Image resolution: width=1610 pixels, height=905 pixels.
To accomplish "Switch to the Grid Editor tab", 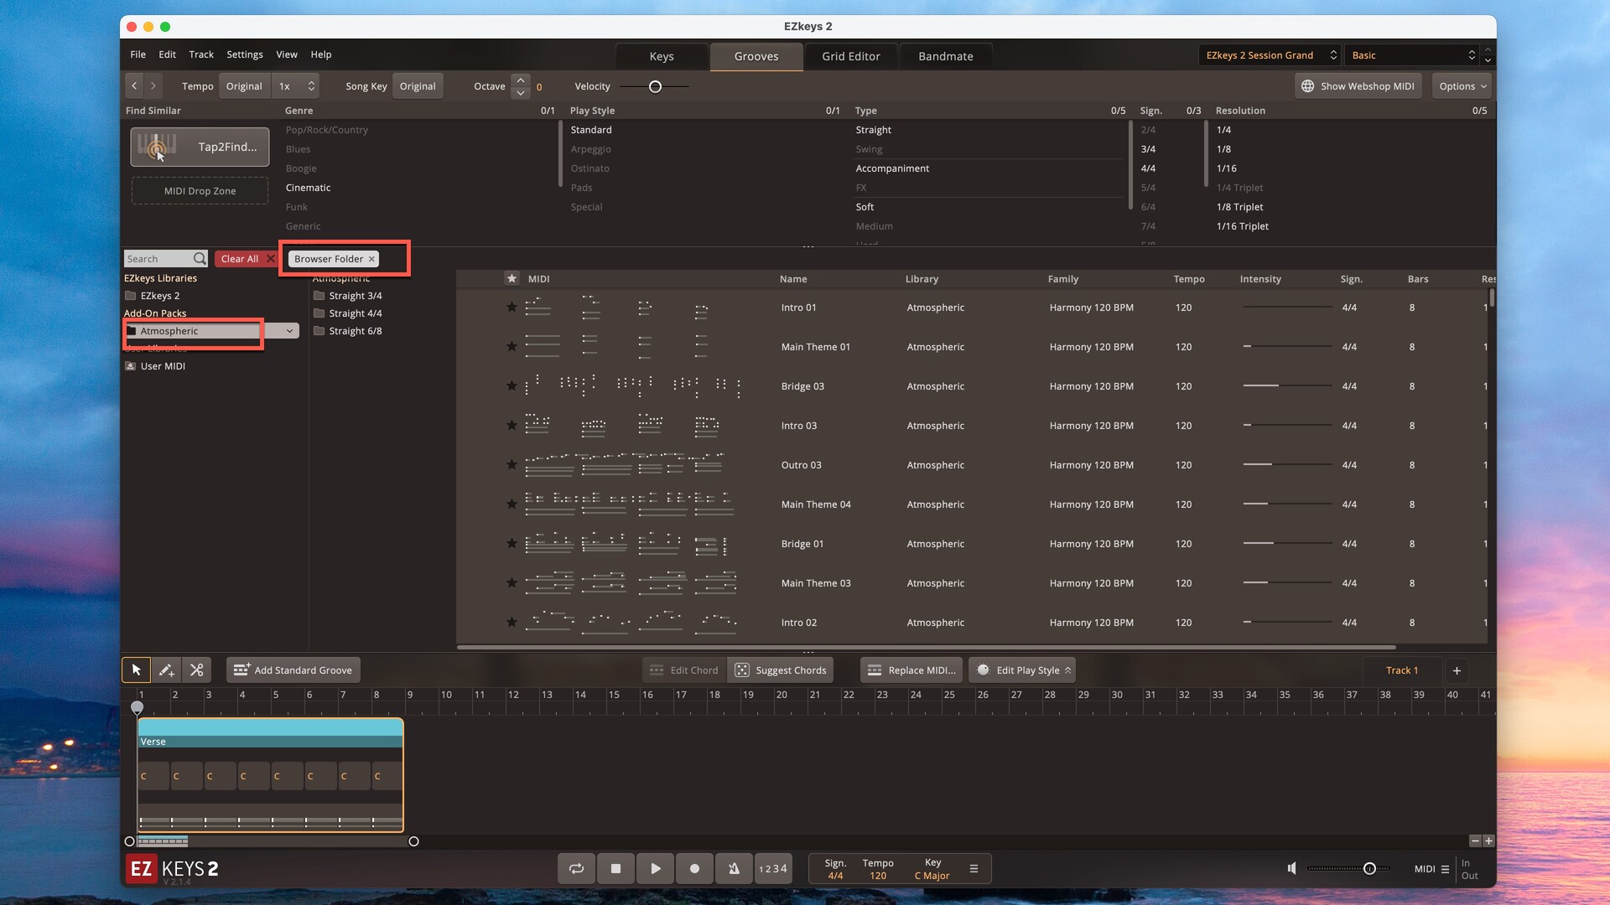I will [850, 56].
